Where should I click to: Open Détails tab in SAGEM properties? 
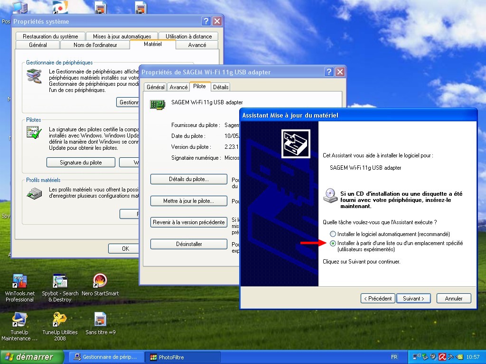pos(221,87)
